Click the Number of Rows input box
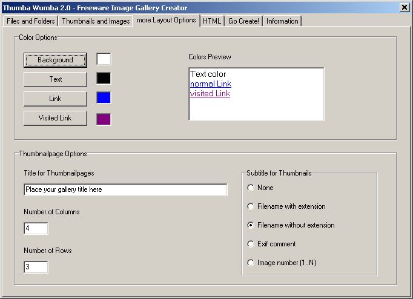Screen dimensions: 413x299 point(36,267)
